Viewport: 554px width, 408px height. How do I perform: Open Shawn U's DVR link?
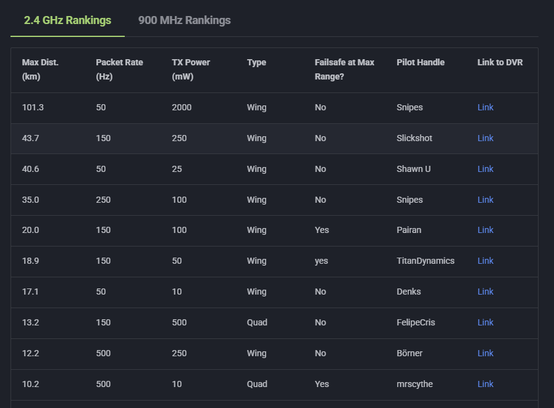(485, 169)
